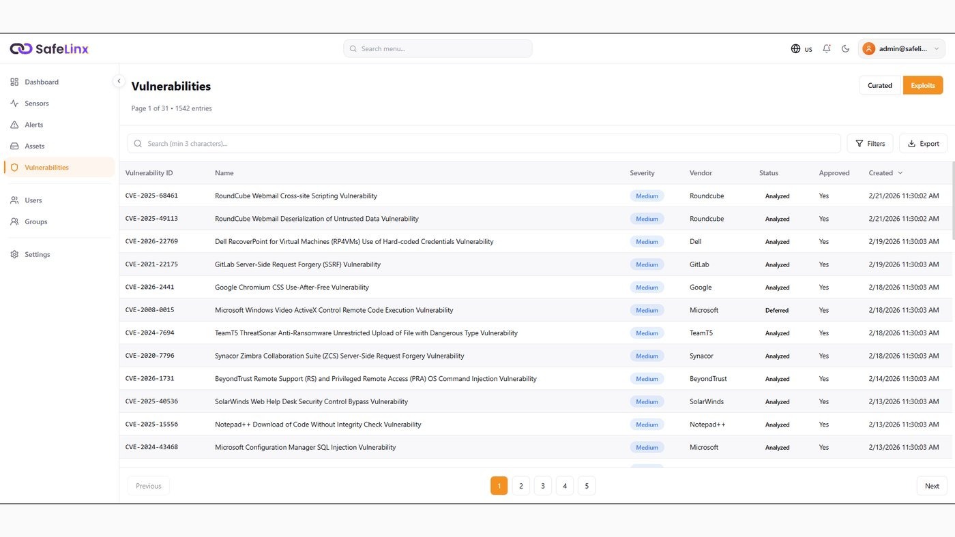Click Google Chromium CSS Use-After-Free name

[x=292, y=287]
